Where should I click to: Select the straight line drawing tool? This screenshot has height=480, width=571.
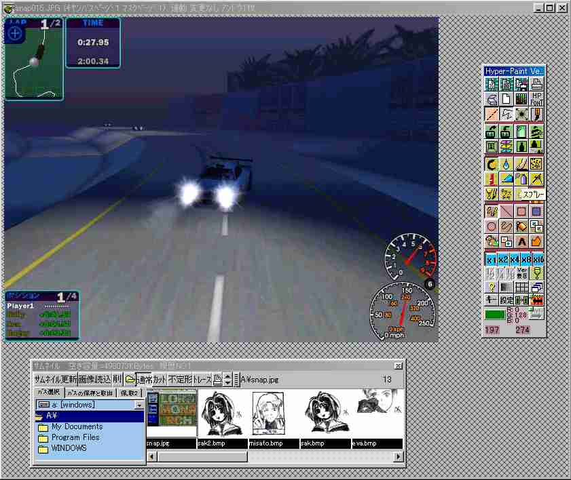[x=506, y=211]
